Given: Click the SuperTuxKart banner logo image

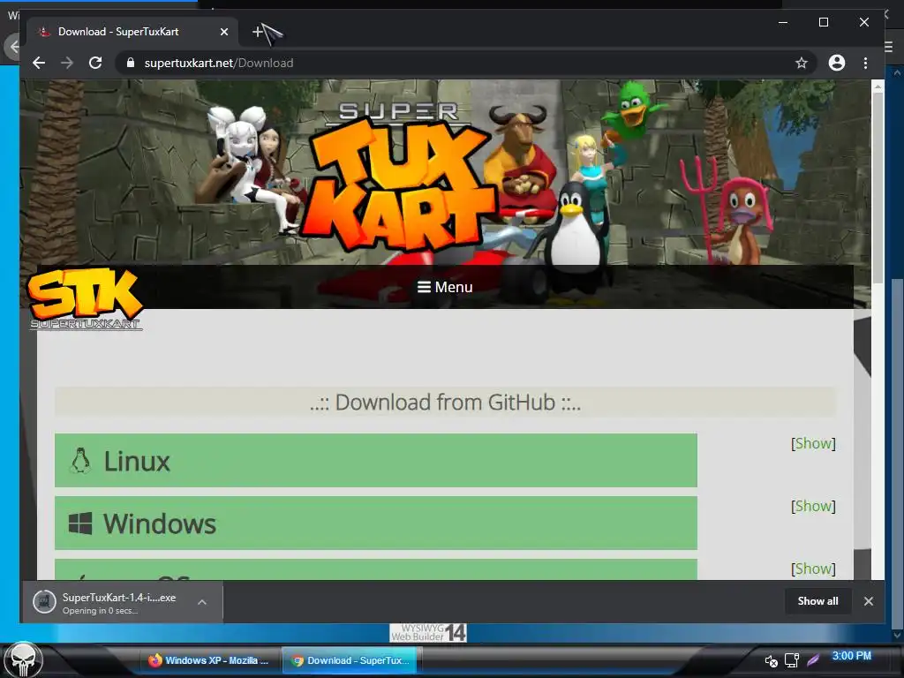Looking at the screenshot, I should coord(398,177).
